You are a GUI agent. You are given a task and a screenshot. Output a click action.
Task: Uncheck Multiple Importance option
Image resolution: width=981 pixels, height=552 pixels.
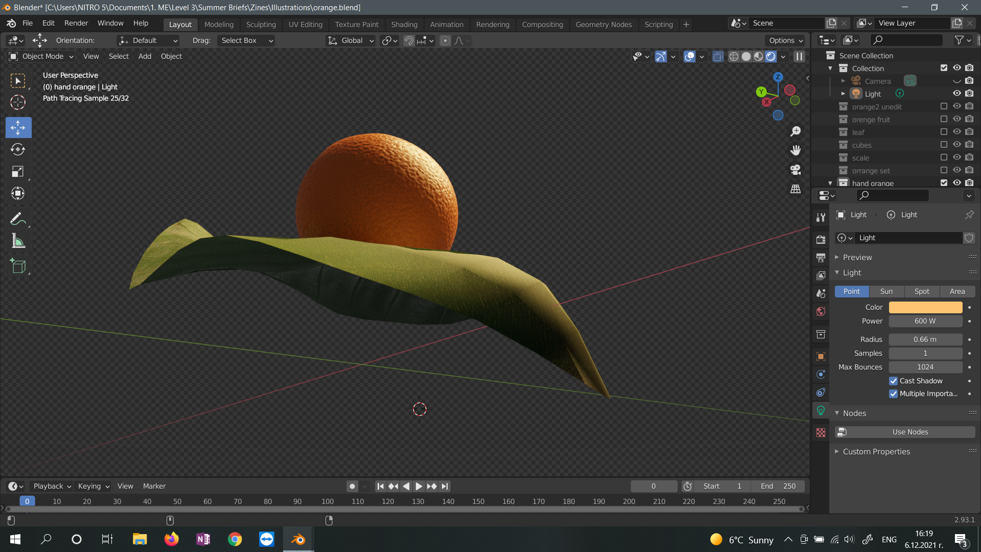(x=893, y=394)
